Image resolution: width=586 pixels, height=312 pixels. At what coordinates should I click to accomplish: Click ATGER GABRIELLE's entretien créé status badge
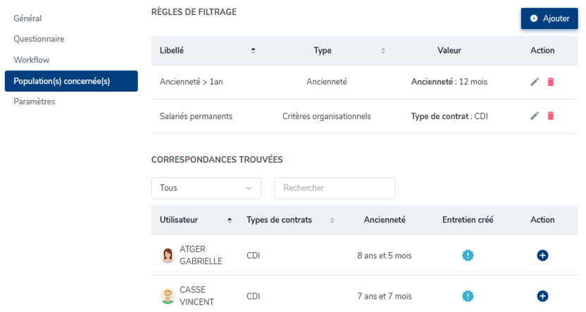point(468,256)
